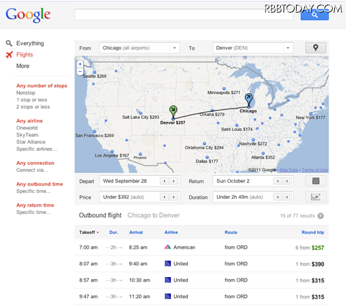This screenshot has height=308, width=346.
Task: Select the 9:47 am United flight
Action: coord(202,297)
